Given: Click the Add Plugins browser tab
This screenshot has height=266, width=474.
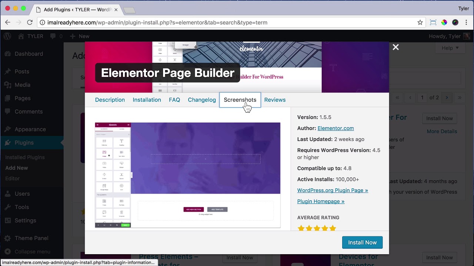Looking at the screenshot, I should (x=77, y=10).
